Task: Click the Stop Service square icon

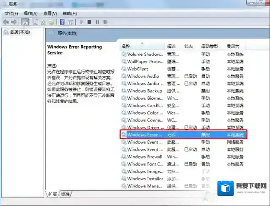Action: pos(89,22)
